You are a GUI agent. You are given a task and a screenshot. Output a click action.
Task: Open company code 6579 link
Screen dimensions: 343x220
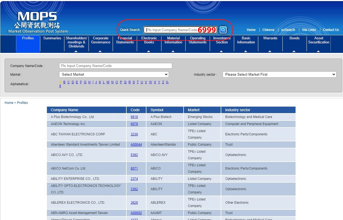pyautogui.click(x=134, y=124)
